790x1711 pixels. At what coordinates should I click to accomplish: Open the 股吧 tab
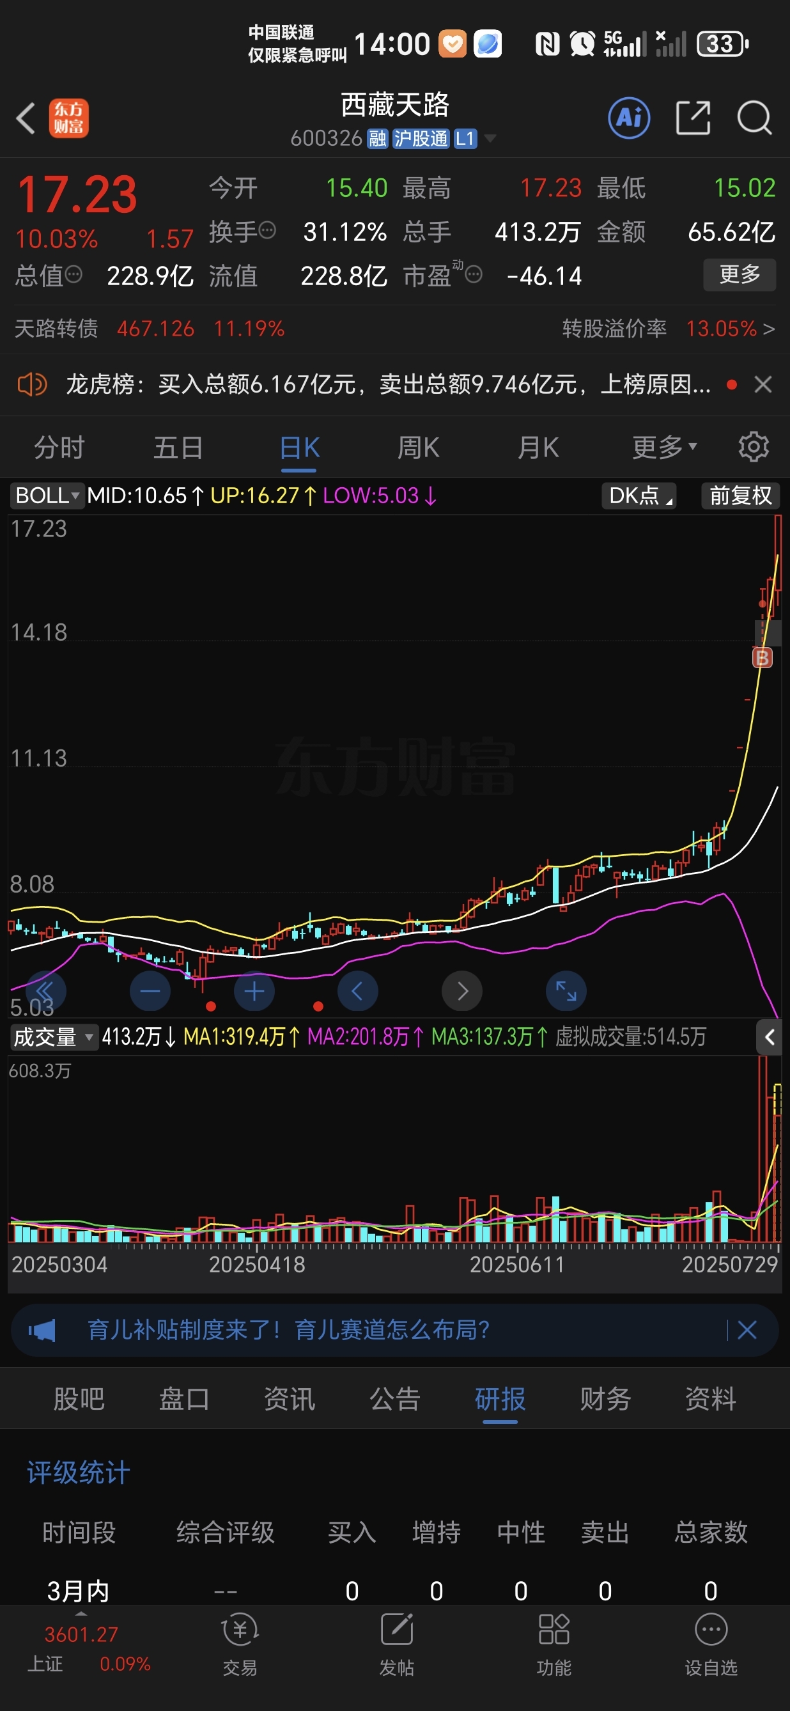79,1399
